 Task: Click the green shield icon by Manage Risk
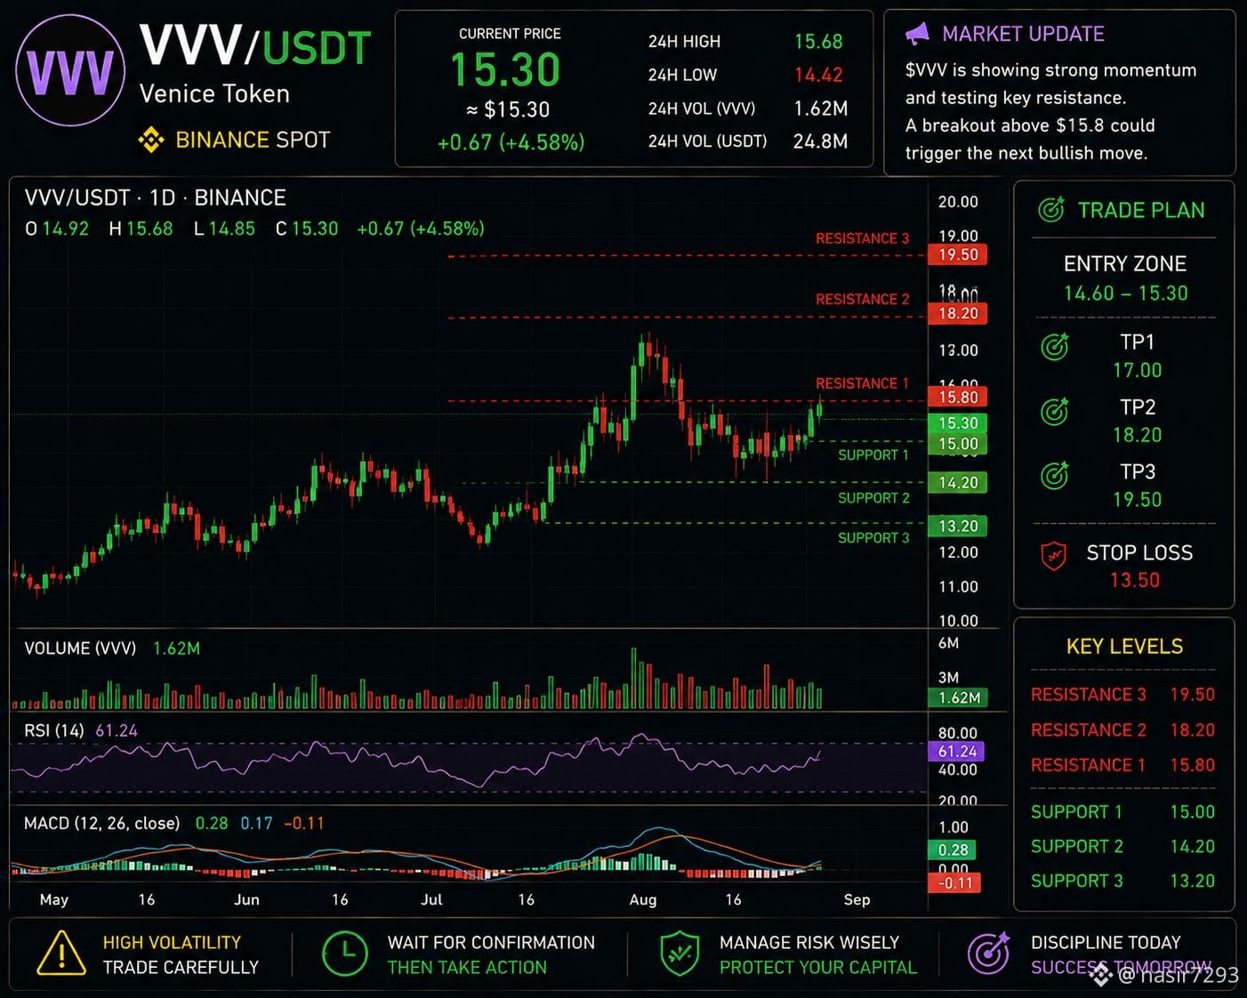[680, 954]
